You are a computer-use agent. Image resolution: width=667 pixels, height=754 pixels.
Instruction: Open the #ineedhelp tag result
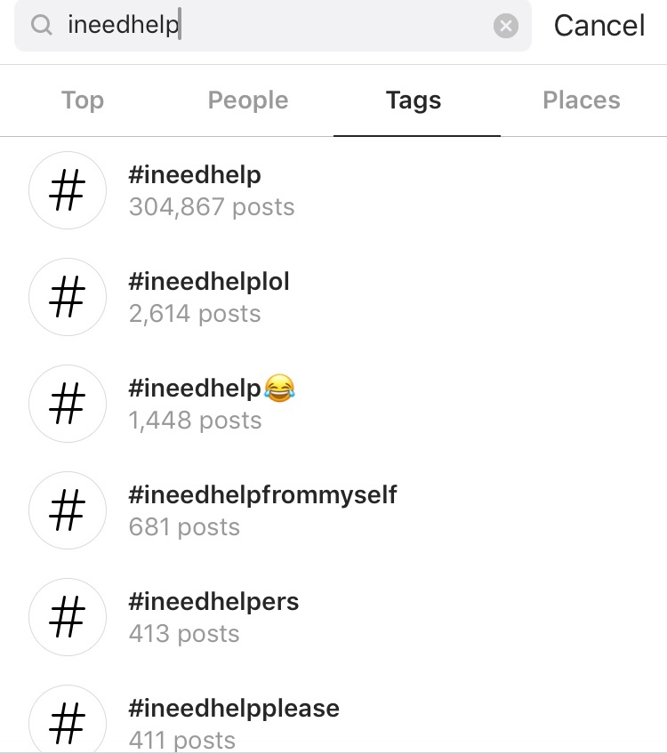tap(195, 175)
